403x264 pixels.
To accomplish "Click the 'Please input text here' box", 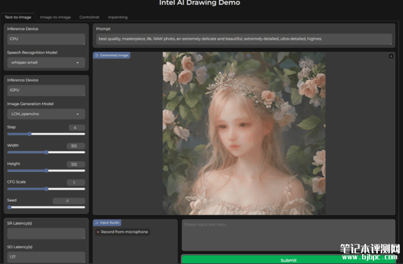I will pos(288,235).
